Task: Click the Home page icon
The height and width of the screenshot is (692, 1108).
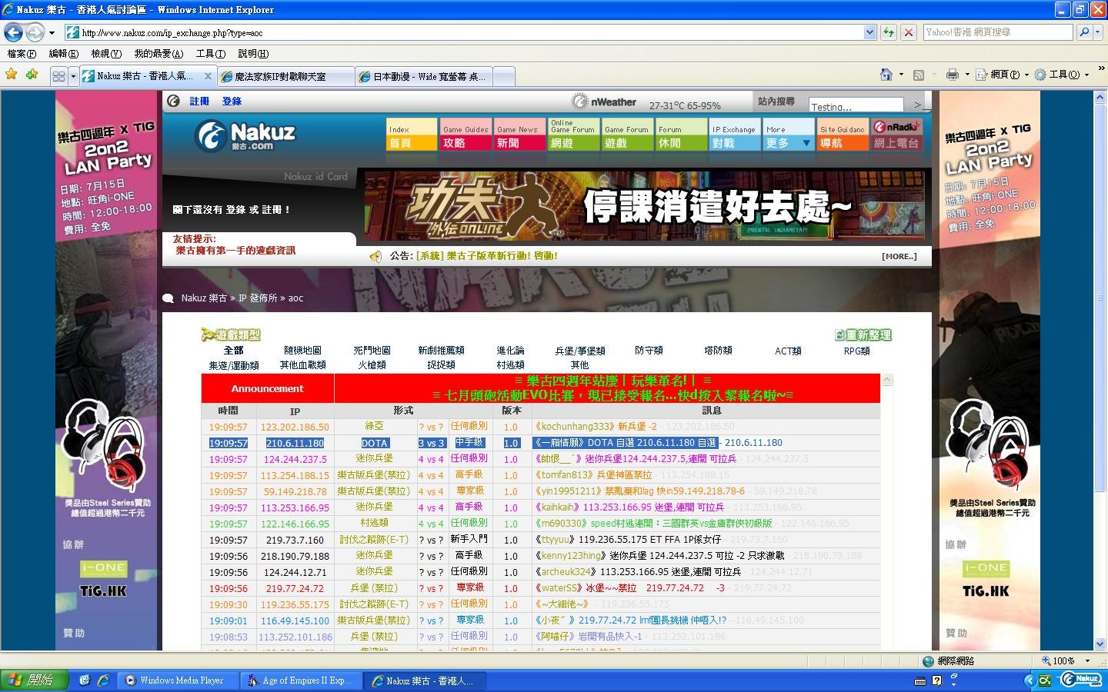Action: point(886,75)
